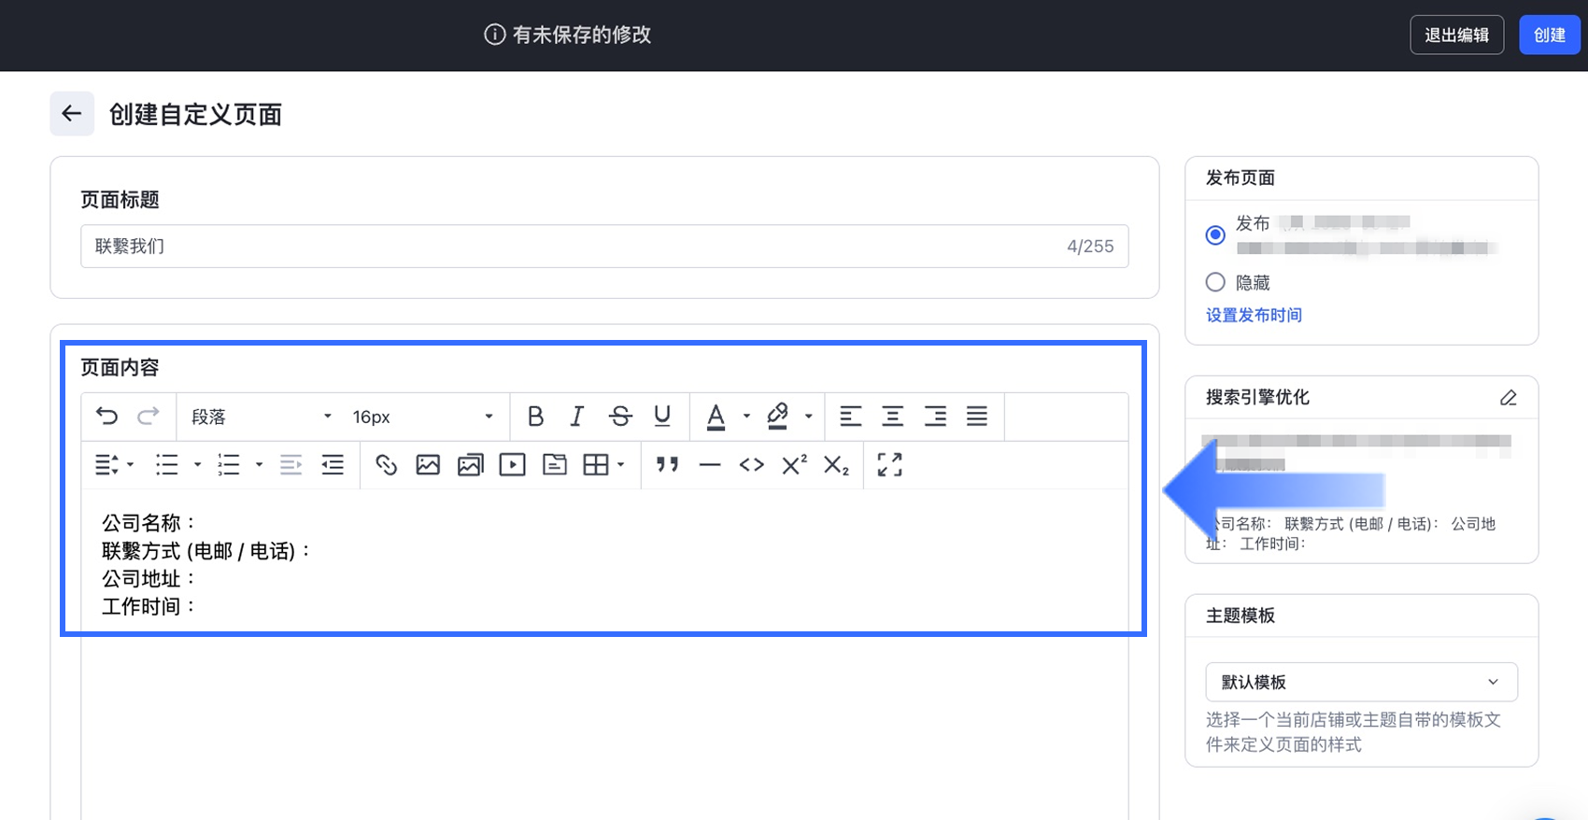Decrease the indent
Screen dimensions: 1588x820
pos(291,464)
